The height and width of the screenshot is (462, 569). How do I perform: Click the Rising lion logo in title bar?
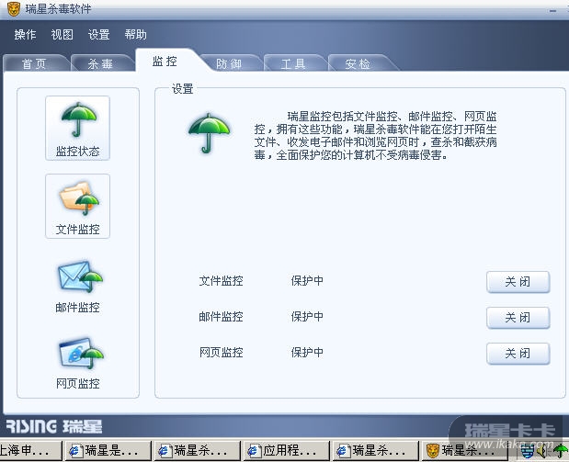(x=14, y=8)
